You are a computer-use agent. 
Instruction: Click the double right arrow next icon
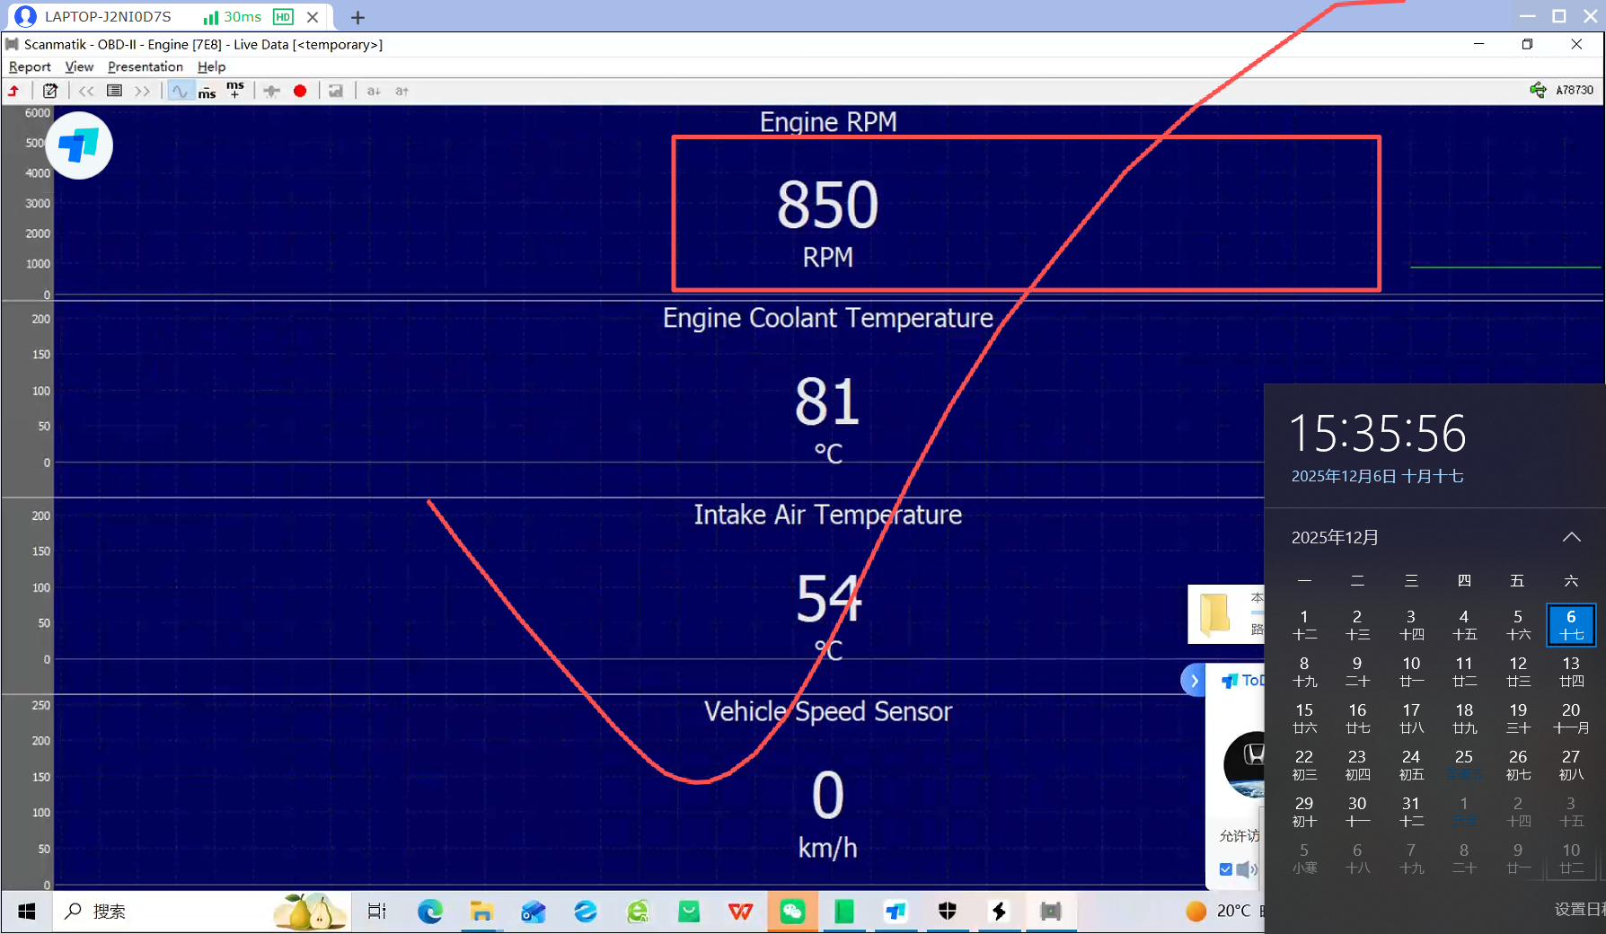tap(142, 91)
